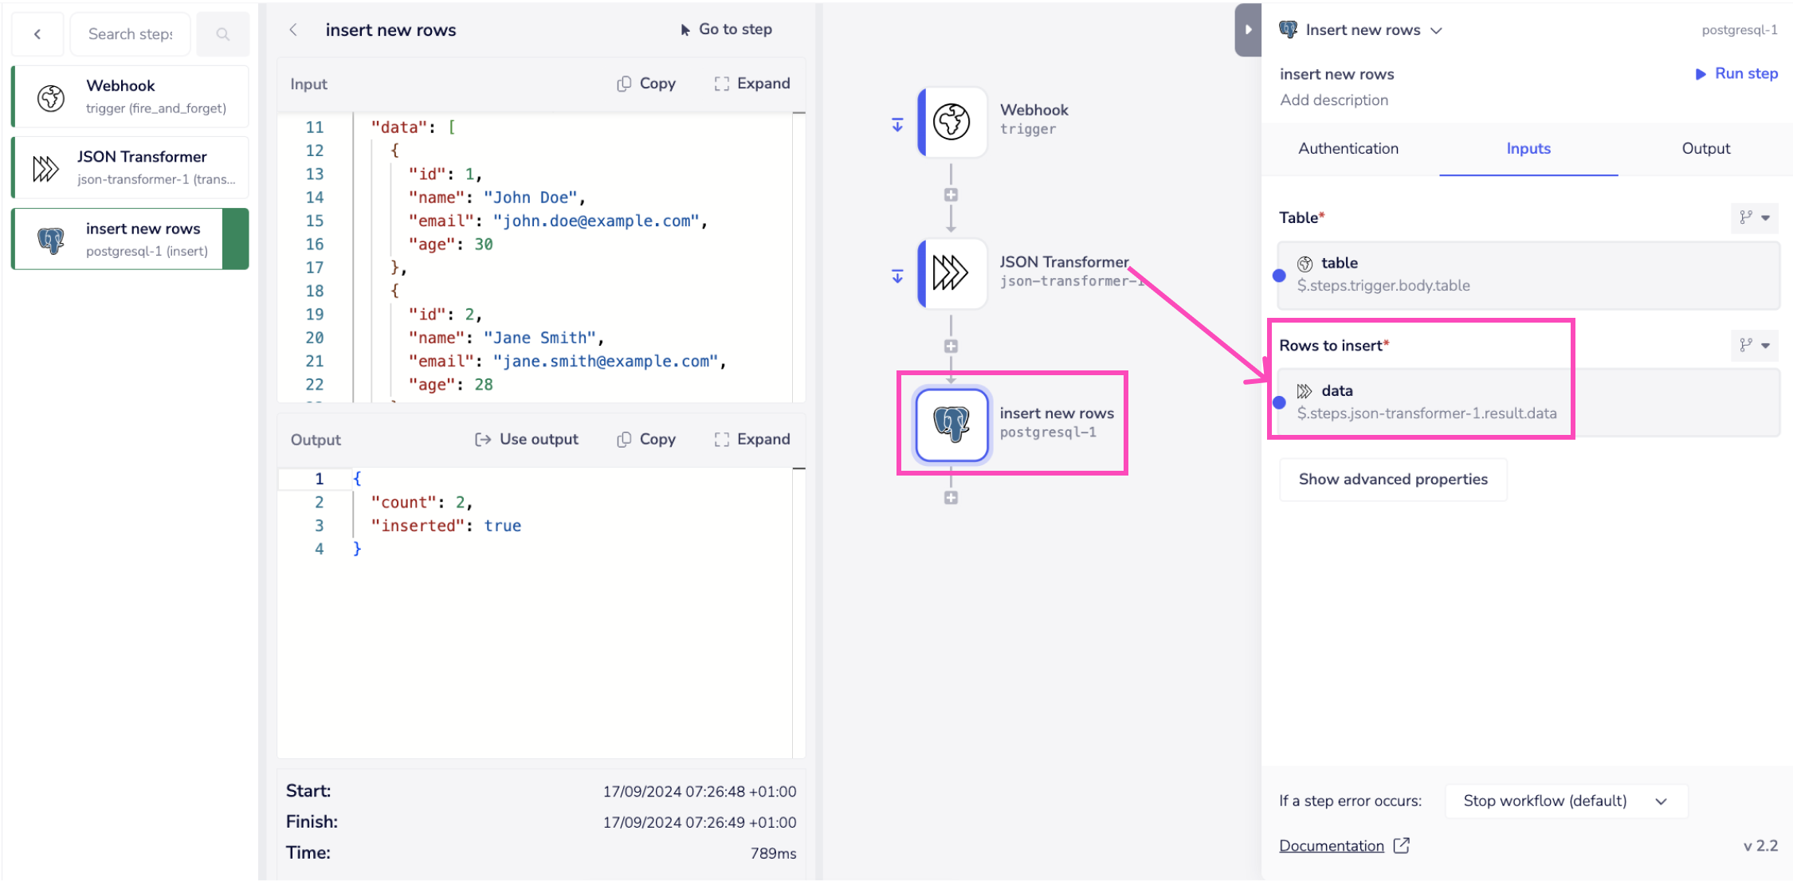Collapse the JSON Transformer node arrow toggle
This screenshot has width=1793, height=881.
898,275
